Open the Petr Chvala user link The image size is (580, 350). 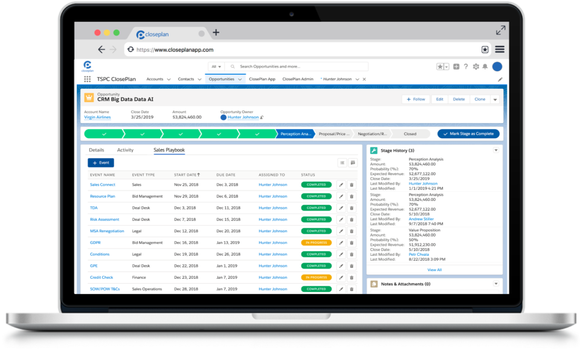pos(419,254)
